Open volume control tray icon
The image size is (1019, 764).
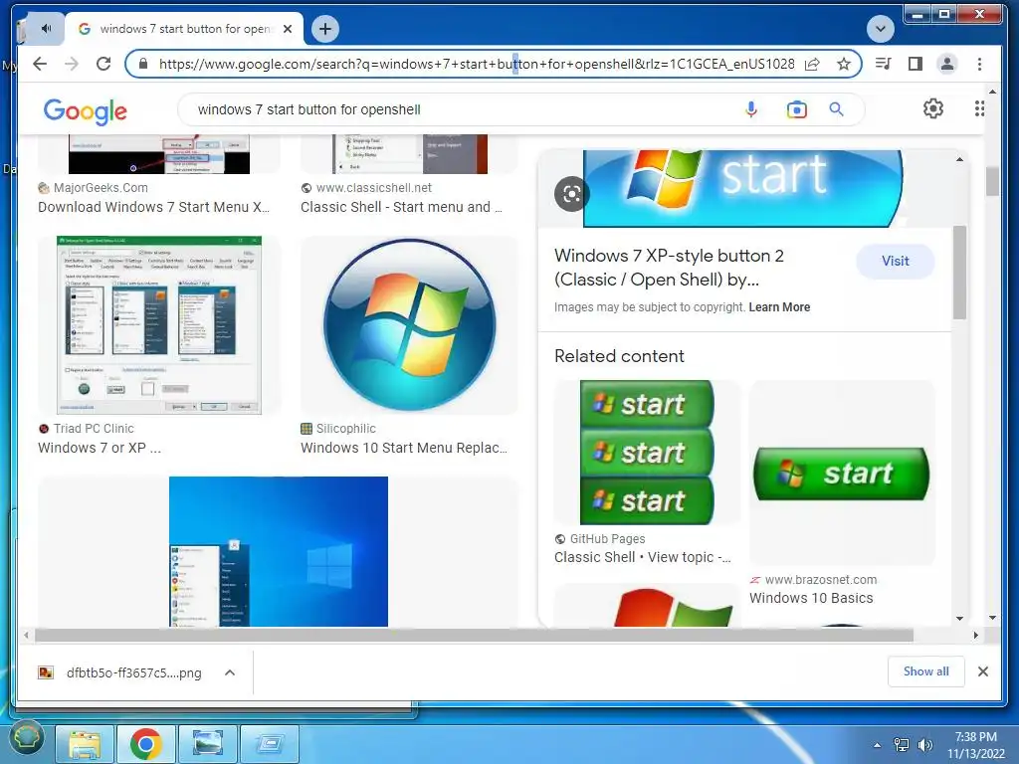[x=924, y=744]
